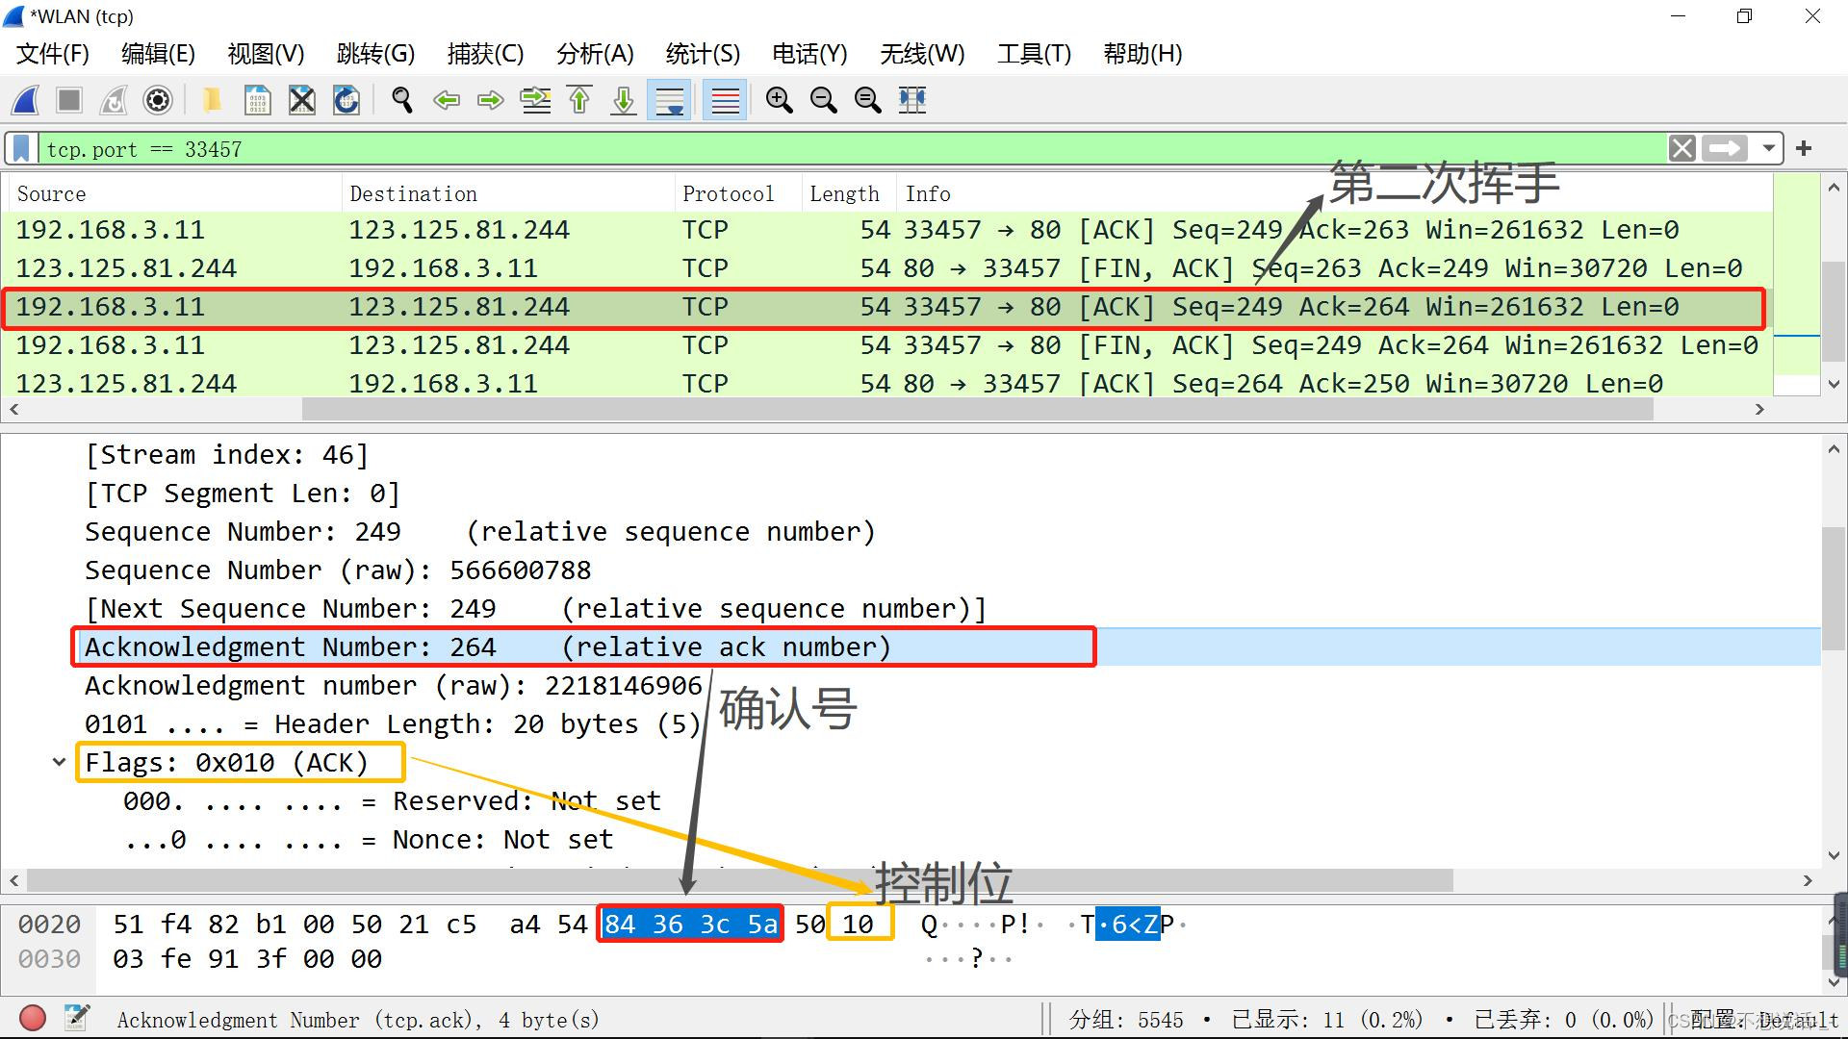Viewport: 1848px width, 1039px height.
Task: Select the Acknowledgment Number: 264 row
Action: (x=911, y=647)
